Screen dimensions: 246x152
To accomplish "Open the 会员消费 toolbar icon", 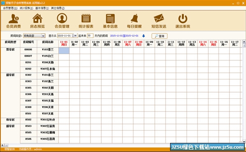I will click(x=14, y=21).
